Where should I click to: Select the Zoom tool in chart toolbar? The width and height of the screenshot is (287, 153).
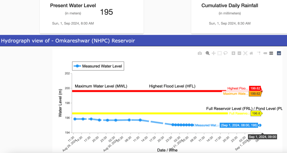point(208,53)
